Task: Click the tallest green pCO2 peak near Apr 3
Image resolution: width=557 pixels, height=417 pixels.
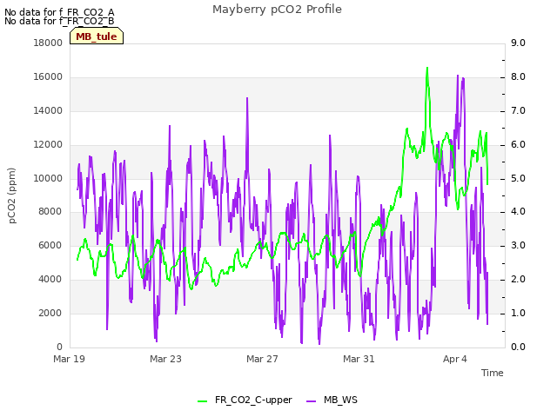Action: click(x=427, y=68)
